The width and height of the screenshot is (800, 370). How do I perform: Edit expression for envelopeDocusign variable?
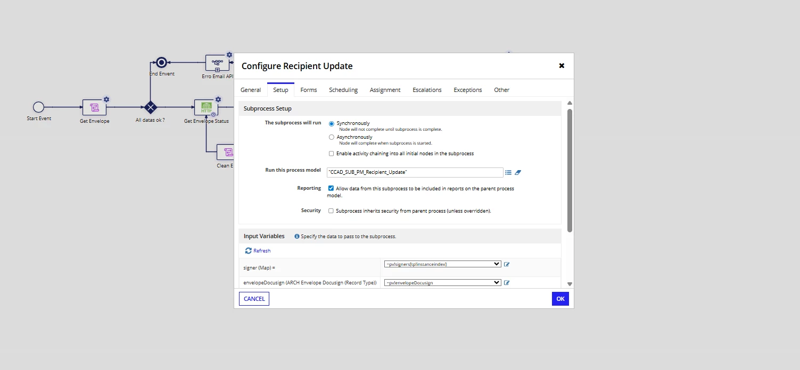(x=507, y=283)
